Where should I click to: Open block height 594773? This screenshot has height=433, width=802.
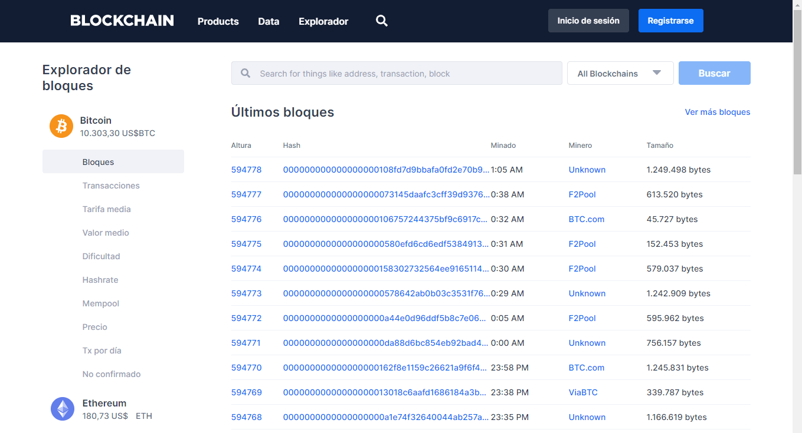coord(246,293)
